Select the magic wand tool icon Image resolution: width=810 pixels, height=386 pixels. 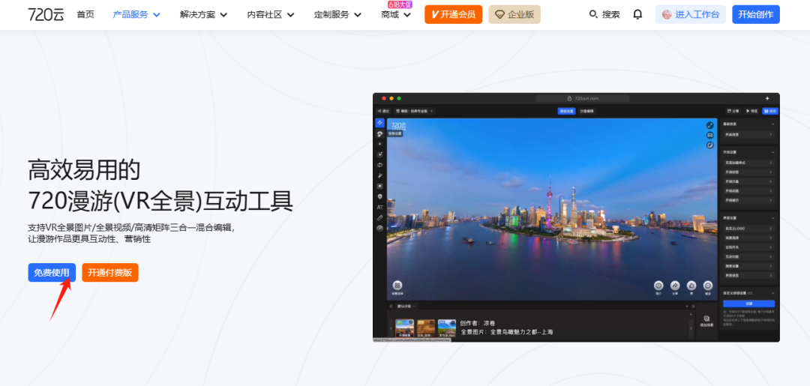click(x=379, y=175)
